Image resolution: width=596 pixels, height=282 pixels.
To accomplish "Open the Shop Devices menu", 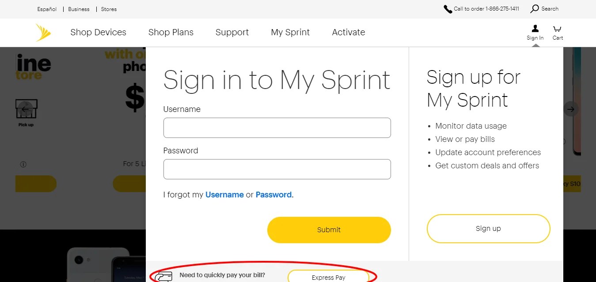I will (98, 32).
